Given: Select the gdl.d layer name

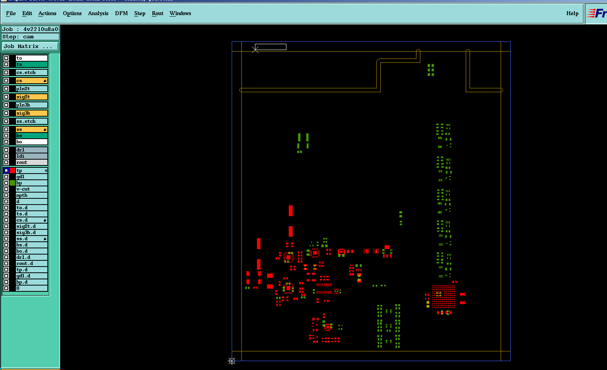Looking at the screenshot, I should [x=32, y=276].
